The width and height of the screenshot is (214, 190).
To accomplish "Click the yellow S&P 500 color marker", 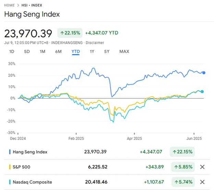I will [x=10, y=167].
